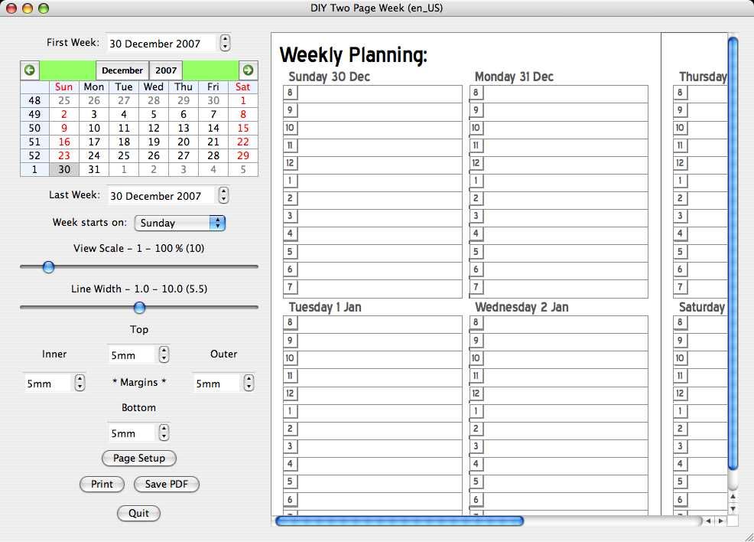Go to next month with green right arrow
This screenshot has height=542, width=754.
248,70
